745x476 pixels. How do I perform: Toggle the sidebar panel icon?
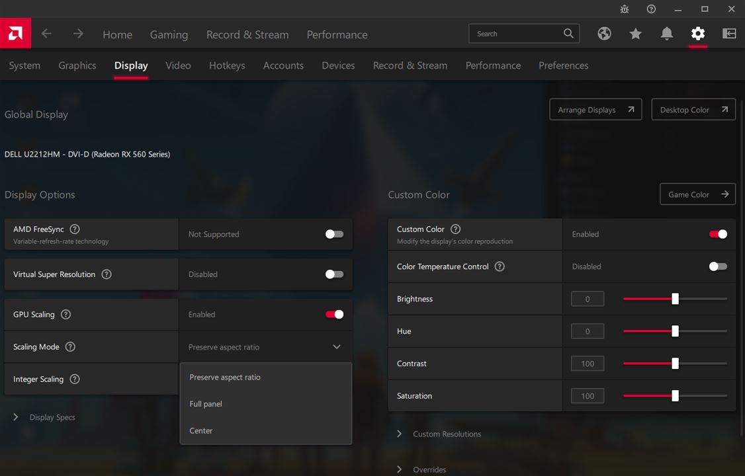click(x=729, y=33)
